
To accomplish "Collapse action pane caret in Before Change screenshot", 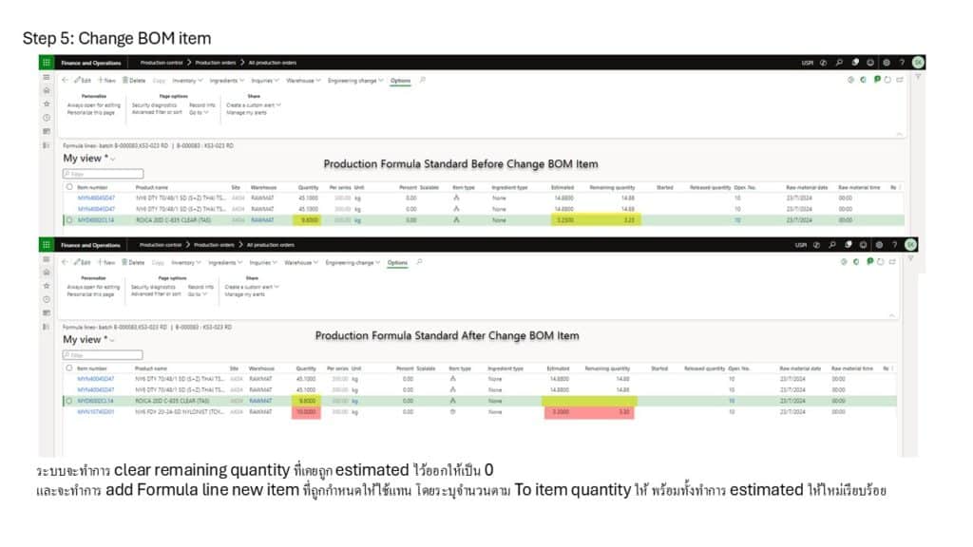I will (x=899, y=134).
